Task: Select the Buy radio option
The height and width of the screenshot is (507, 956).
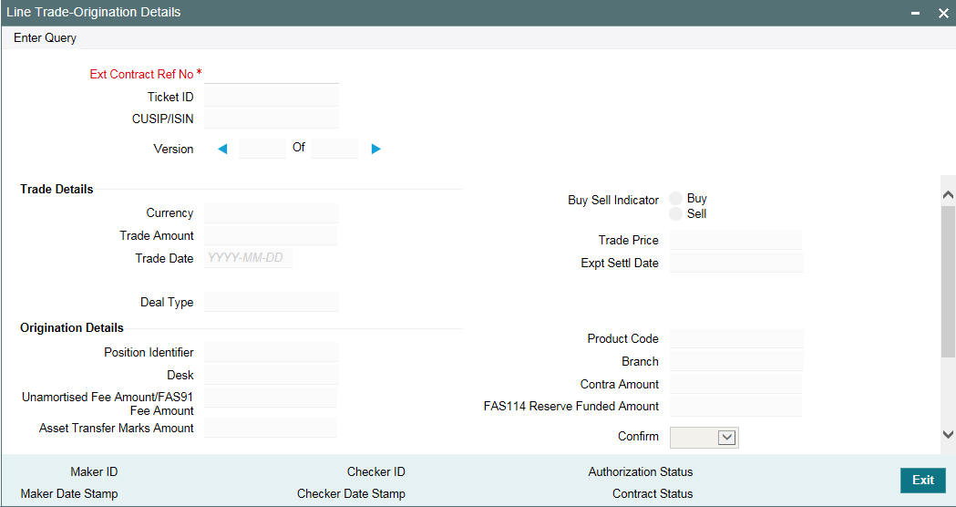Action: (675, 198)
